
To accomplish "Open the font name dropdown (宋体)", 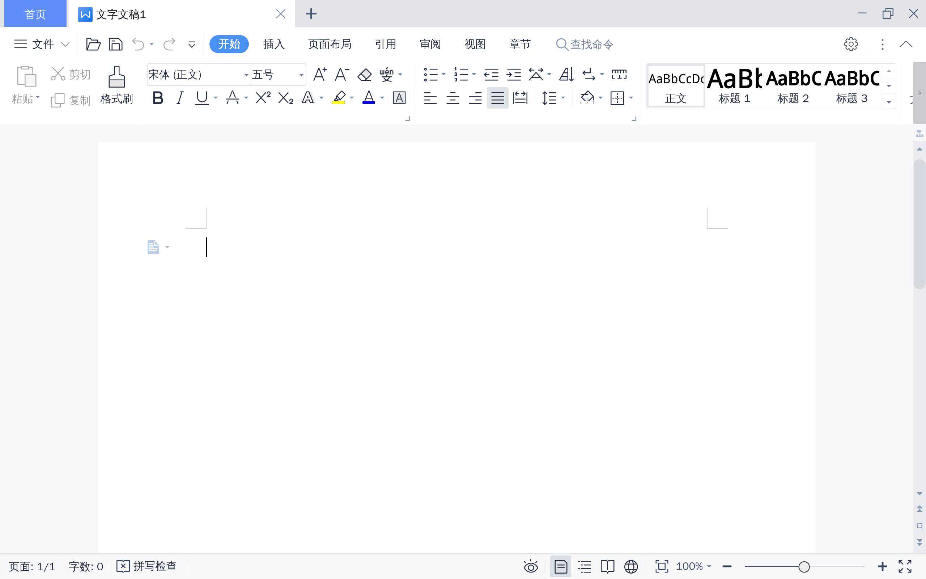I will pos(246,75).
